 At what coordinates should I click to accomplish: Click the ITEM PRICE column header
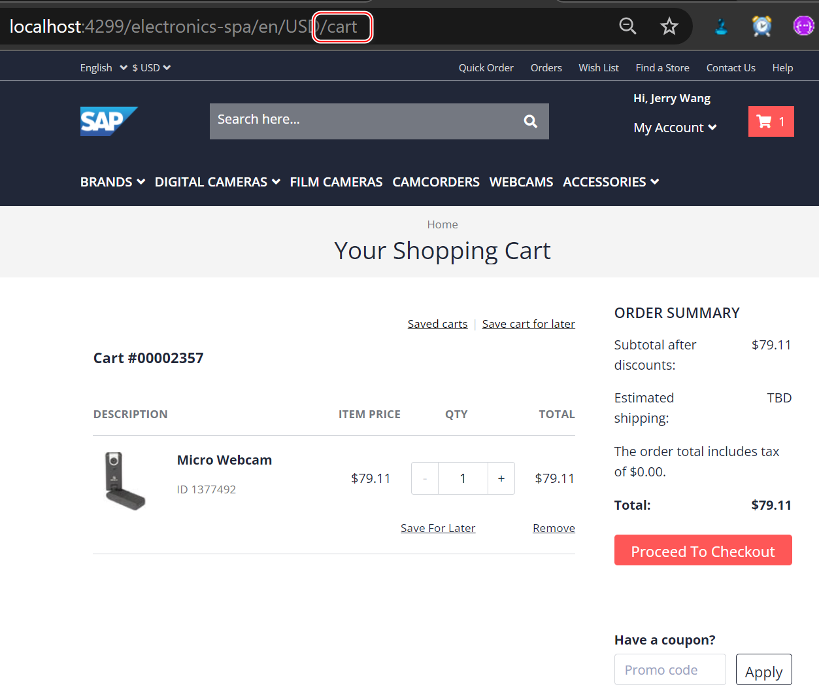click(x=369, y=414)
